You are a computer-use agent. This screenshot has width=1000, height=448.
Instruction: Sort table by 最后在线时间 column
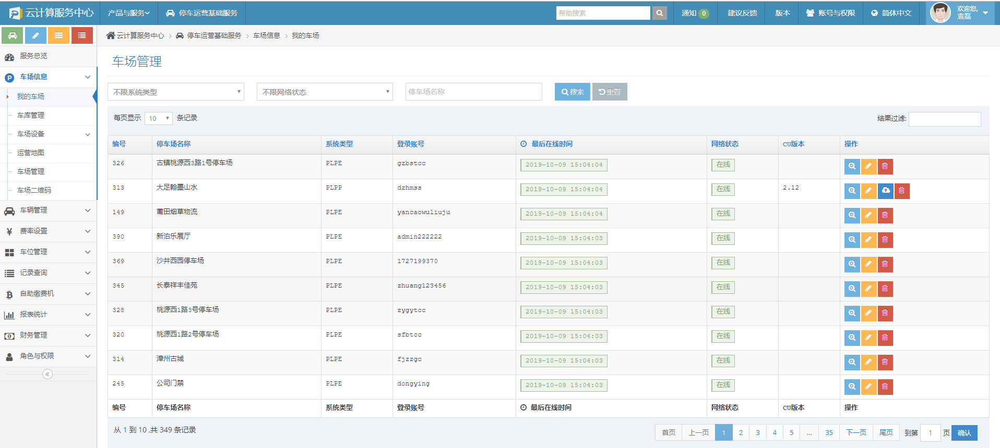click(552, 144)
